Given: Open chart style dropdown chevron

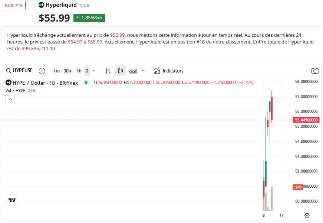Looking at the screenshot, I should coord(143,71).
